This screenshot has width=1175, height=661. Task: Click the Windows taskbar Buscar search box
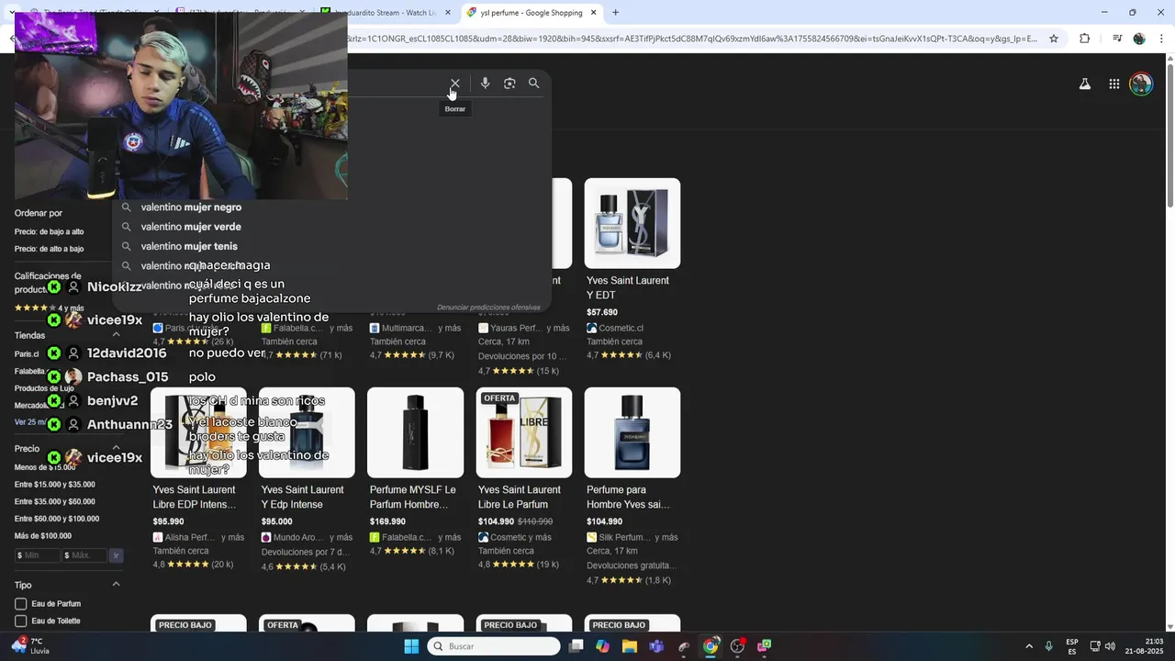pos(494,646)
